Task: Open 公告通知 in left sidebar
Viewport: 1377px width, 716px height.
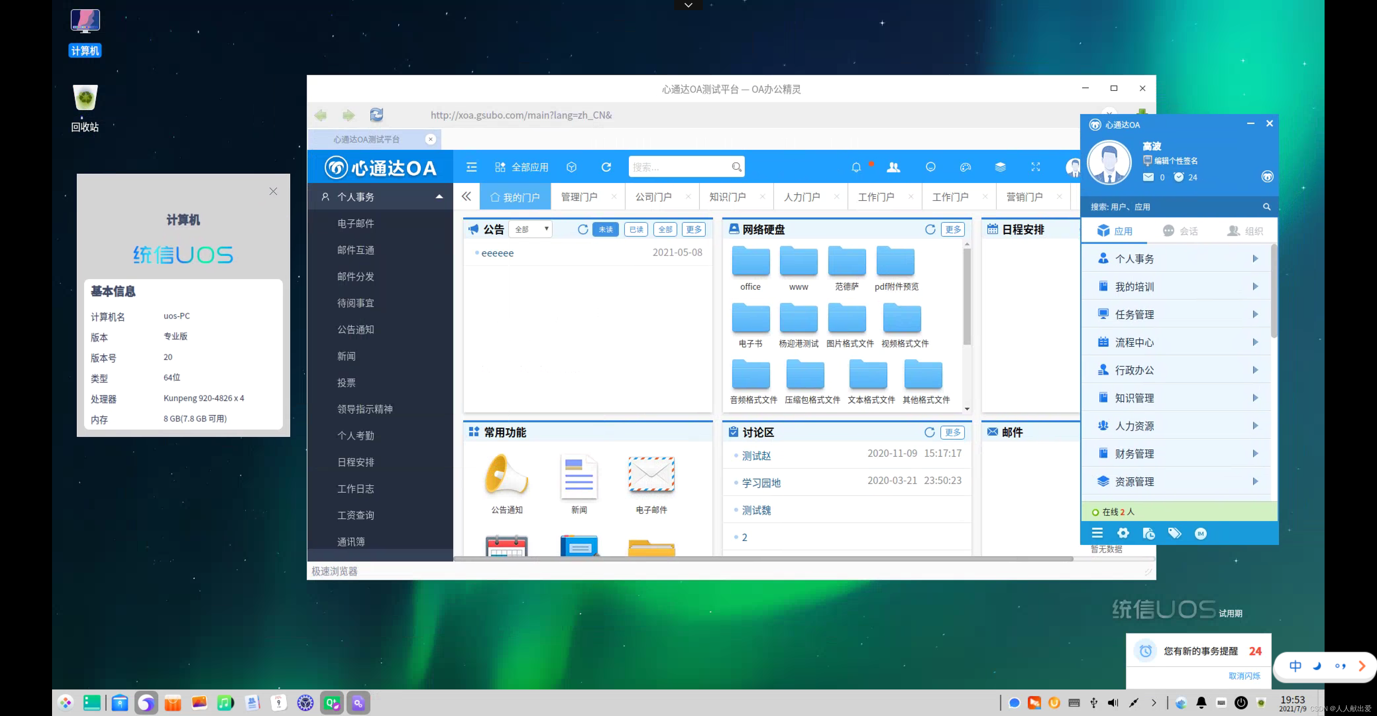Action: click(355, 329)
